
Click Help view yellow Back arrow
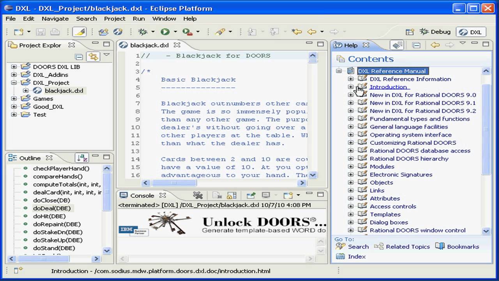pyautogui.click(x=435, y=45)
